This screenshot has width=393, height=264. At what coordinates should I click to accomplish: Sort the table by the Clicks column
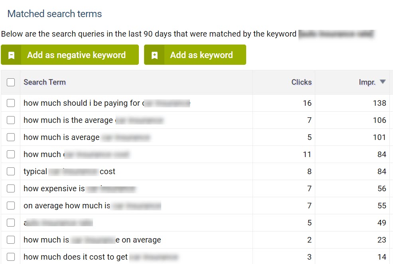(x=301, y=82)
